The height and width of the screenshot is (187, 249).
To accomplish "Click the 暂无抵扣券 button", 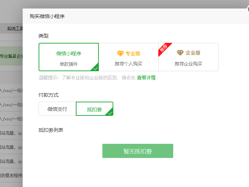I will [138, 151].
